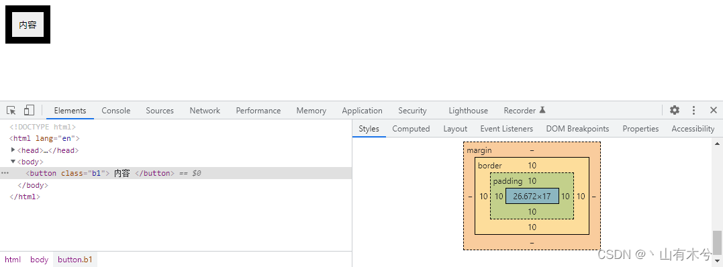
Task: Click the 26.672×17 content box value
Action: (532, 196)
